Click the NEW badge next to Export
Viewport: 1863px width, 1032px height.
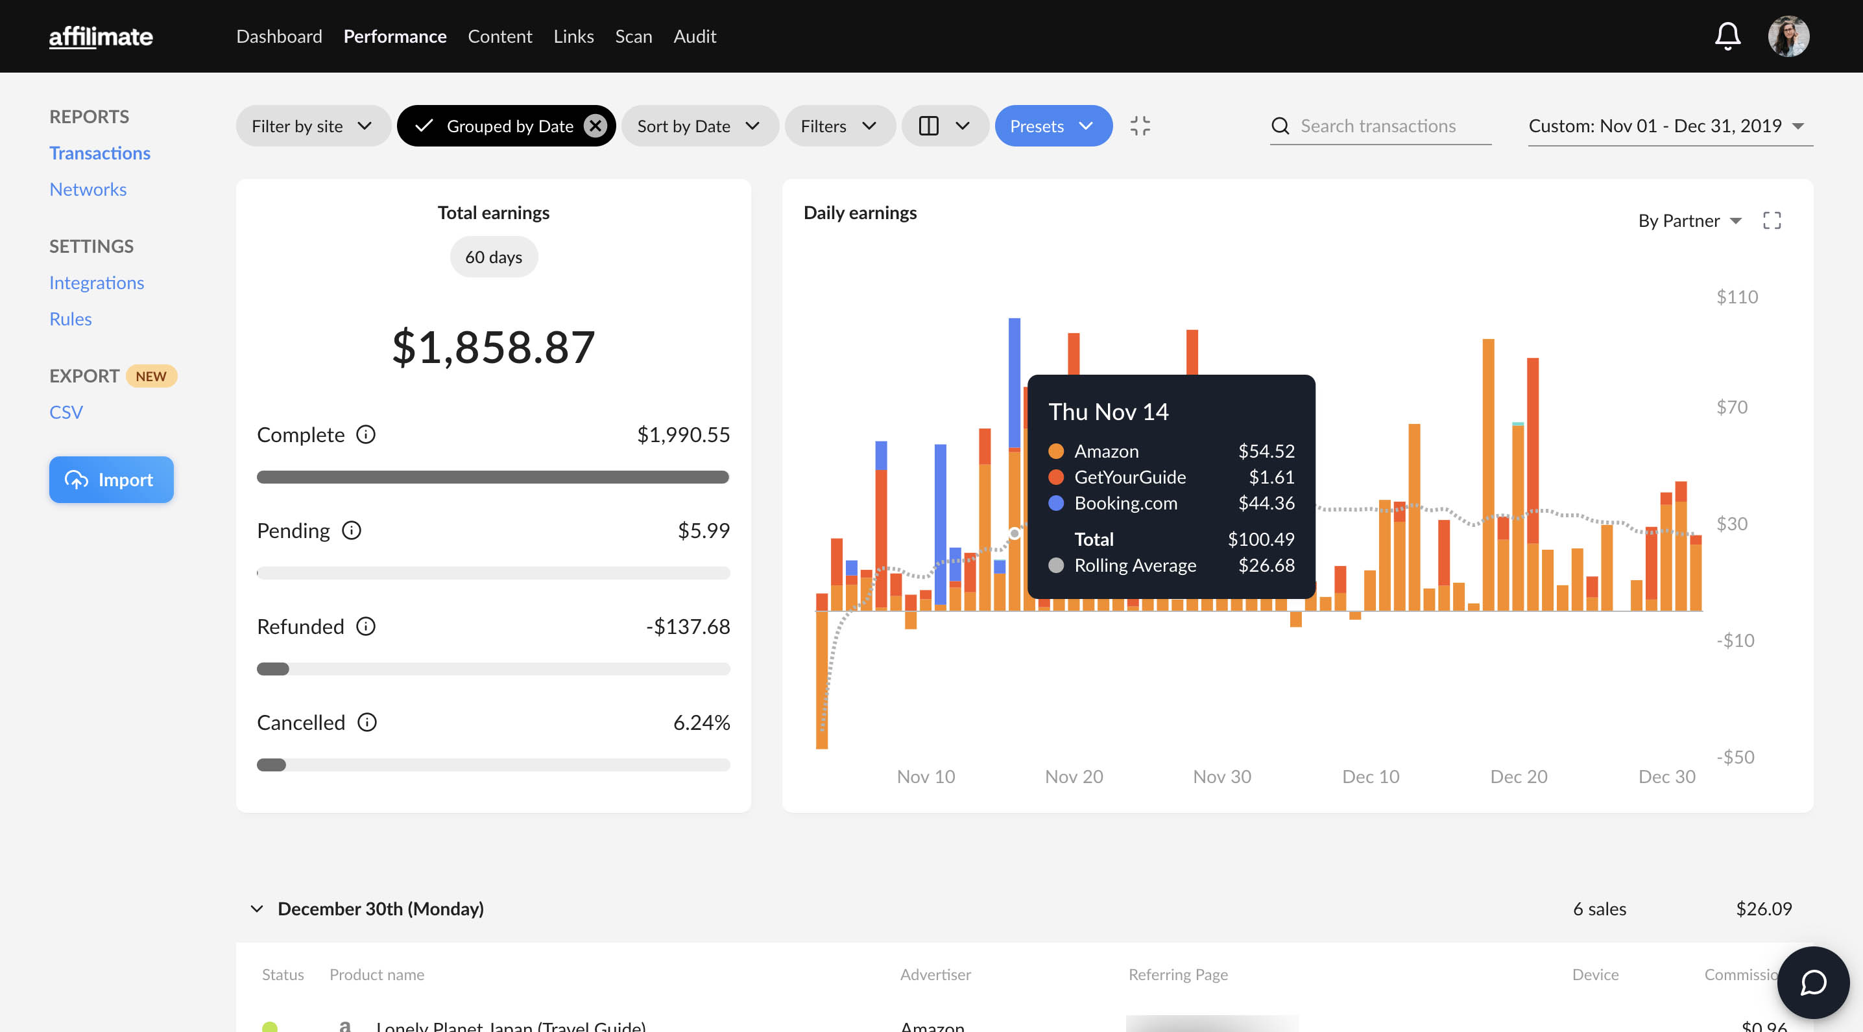pos(151,376)
